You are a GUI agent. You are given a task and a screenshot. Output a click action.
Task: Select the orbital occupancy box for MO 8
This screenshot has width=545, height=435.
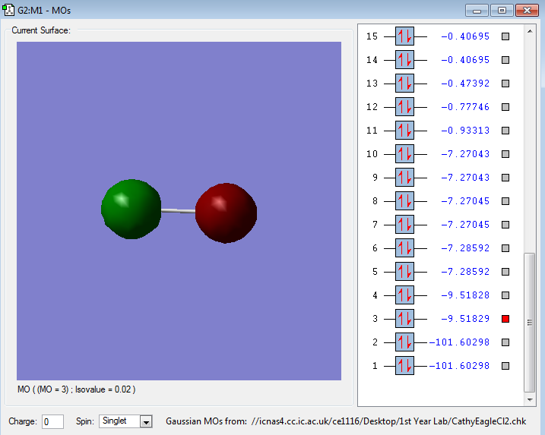pos(404,201)
